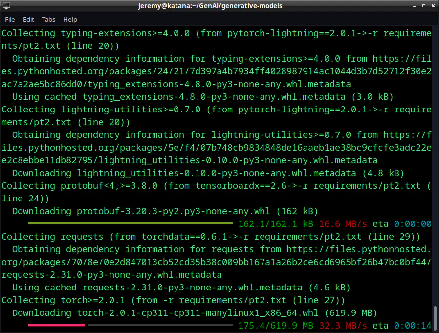Click the '175.4/619.9 MB' progress value
The width and height of the screenshot is (439, 333).
276,326
